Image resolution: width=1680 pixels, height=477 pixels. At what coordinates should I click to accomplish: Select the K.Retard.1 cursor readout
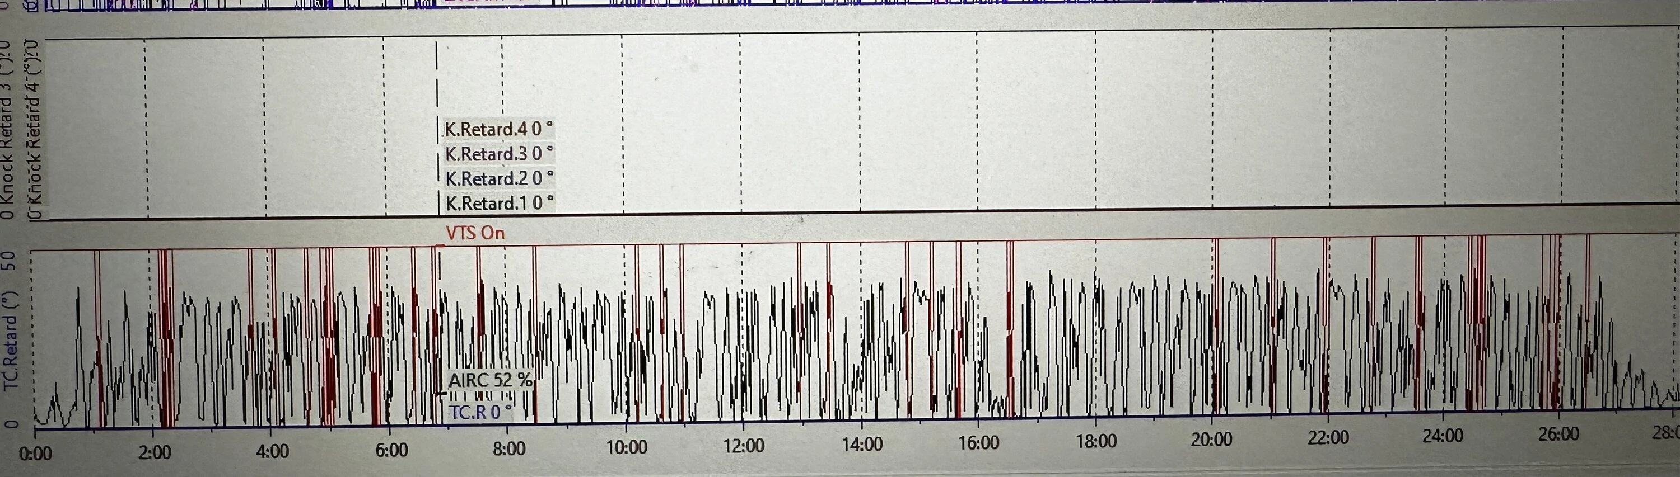499,204
